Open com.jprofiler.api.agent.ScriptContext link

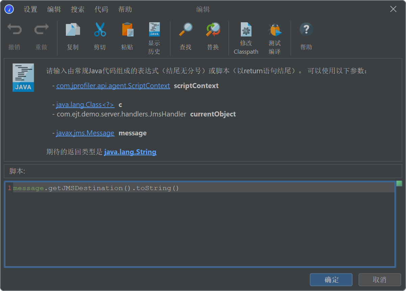[113, 86]
